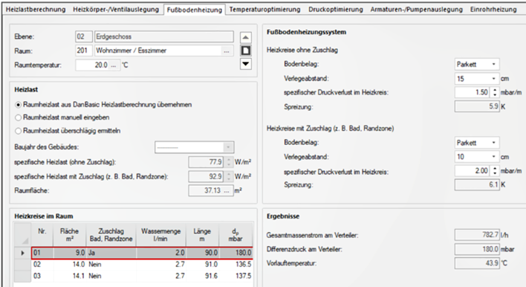
Task: Click Differenzdruck am Verteiler field 180.0
Action: 477,249
